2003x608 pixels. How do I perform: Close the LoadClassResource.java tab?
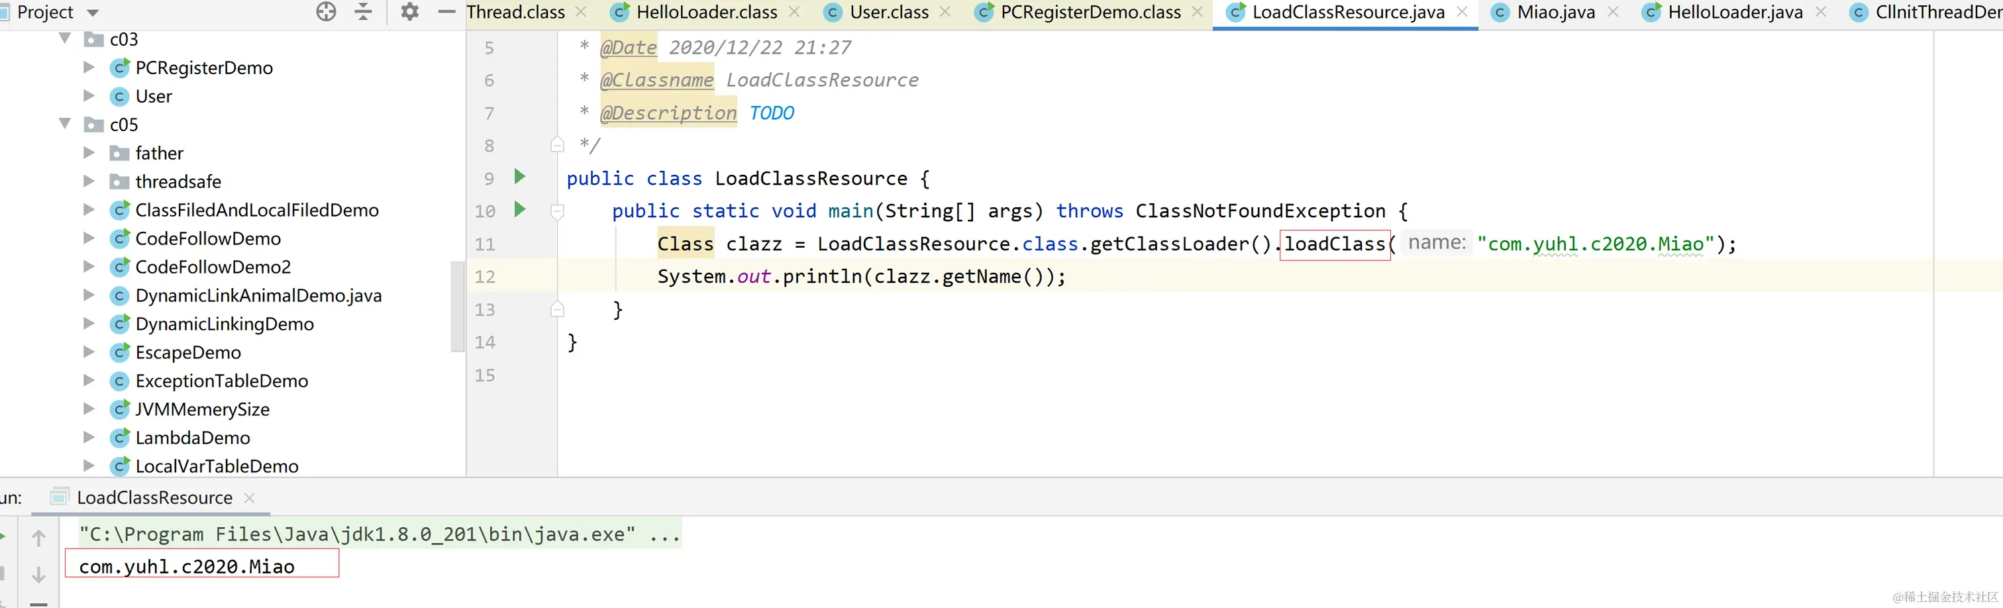[1462, 12]
